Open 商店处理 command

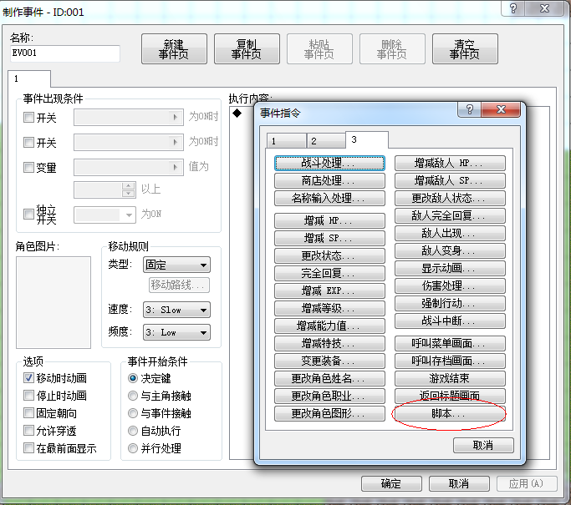coord(329,180)
